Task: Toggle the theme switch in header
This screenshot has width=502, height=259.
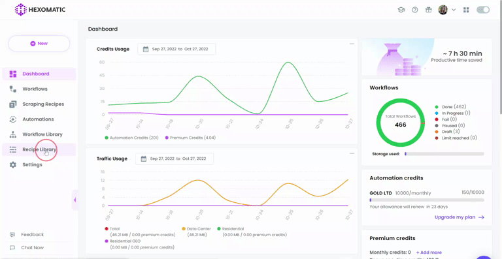Action: click(x=483, y=10)
